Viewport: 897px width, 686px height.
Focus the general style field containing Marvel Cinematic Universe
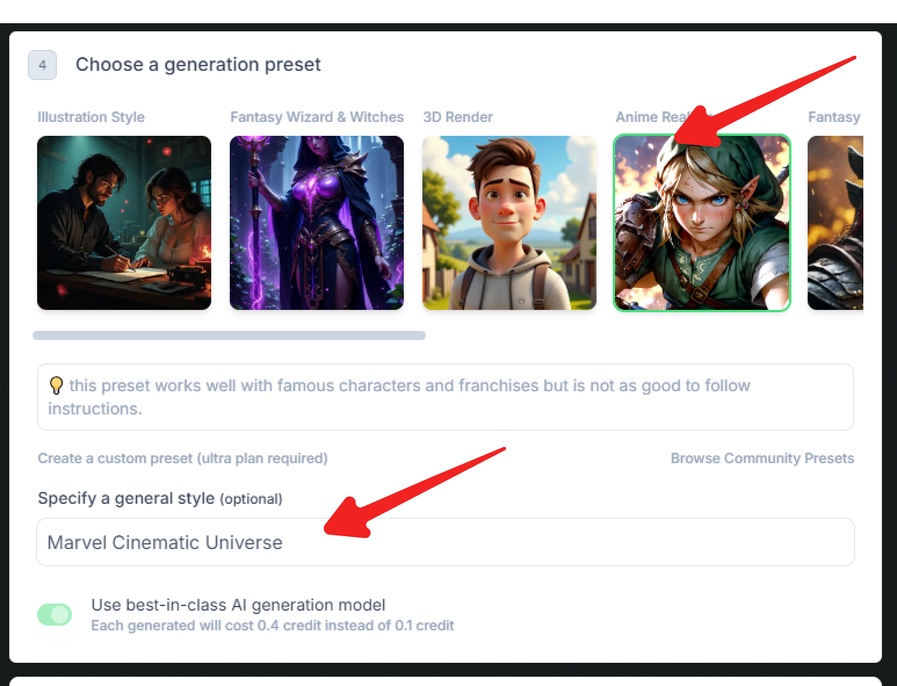click(446, 542)
